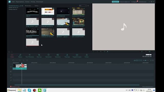Open Skype from the taskbar
Viewport: 164px width, 92px height.
coord(29,90)
